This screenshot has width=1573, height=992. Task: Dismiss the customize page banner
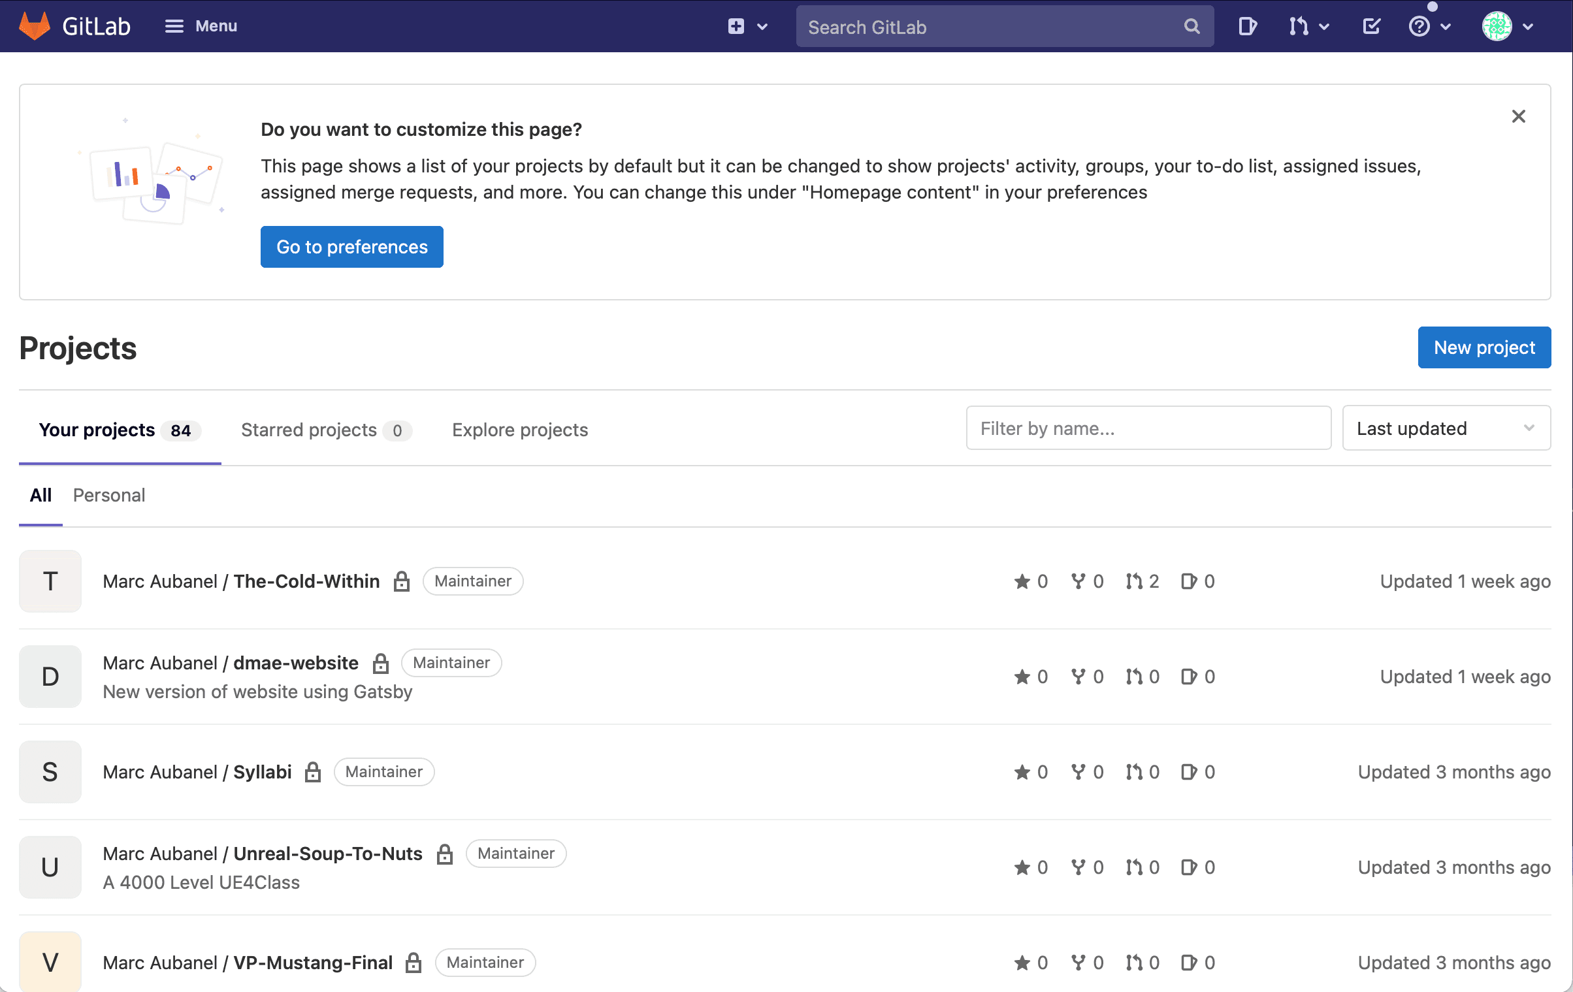[1519, 116]
